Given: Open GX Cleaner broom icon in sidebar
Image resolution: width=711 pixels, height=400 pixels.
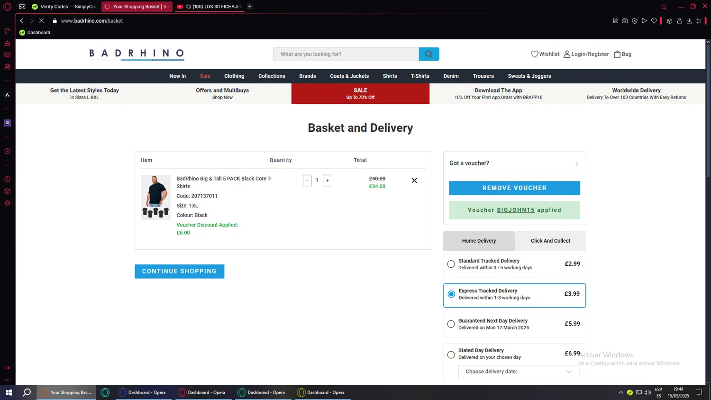Looking at the screenshot, I should click(x=7, y=43).
